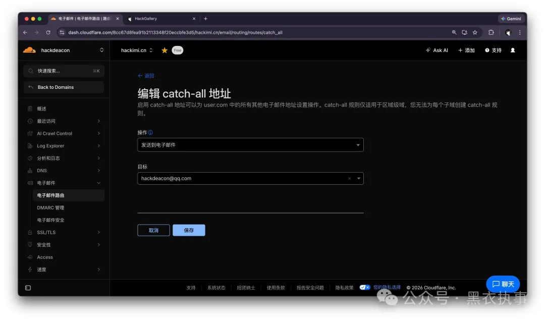This screenshot has width=545, height=320.
Task: Click the Free plan badge
Action: pyautogui.click(x=177, y=50)
